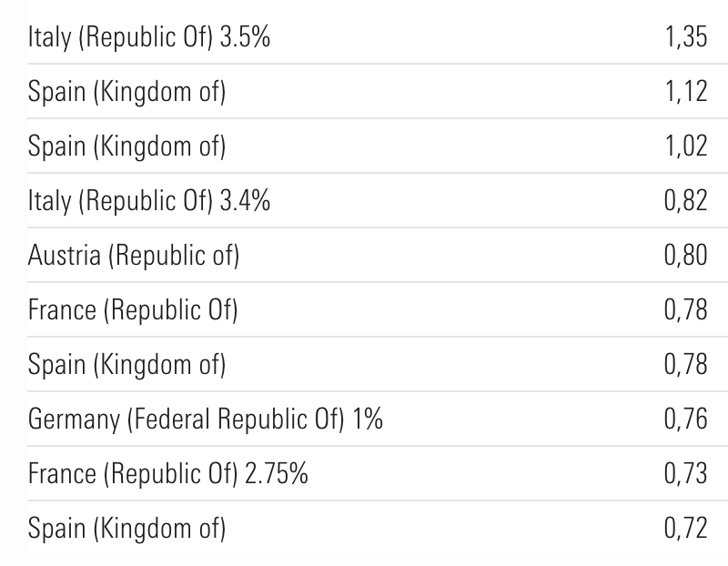Open the Italy (Republic Of) 3.5% holding

coord(149,37)
